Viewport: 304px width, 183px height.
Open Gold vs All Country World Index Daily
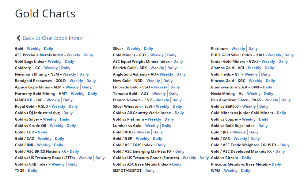(x=179, y=113)
